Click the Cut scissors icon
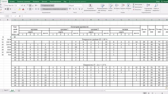168x94 pixels. coord(1,5)
